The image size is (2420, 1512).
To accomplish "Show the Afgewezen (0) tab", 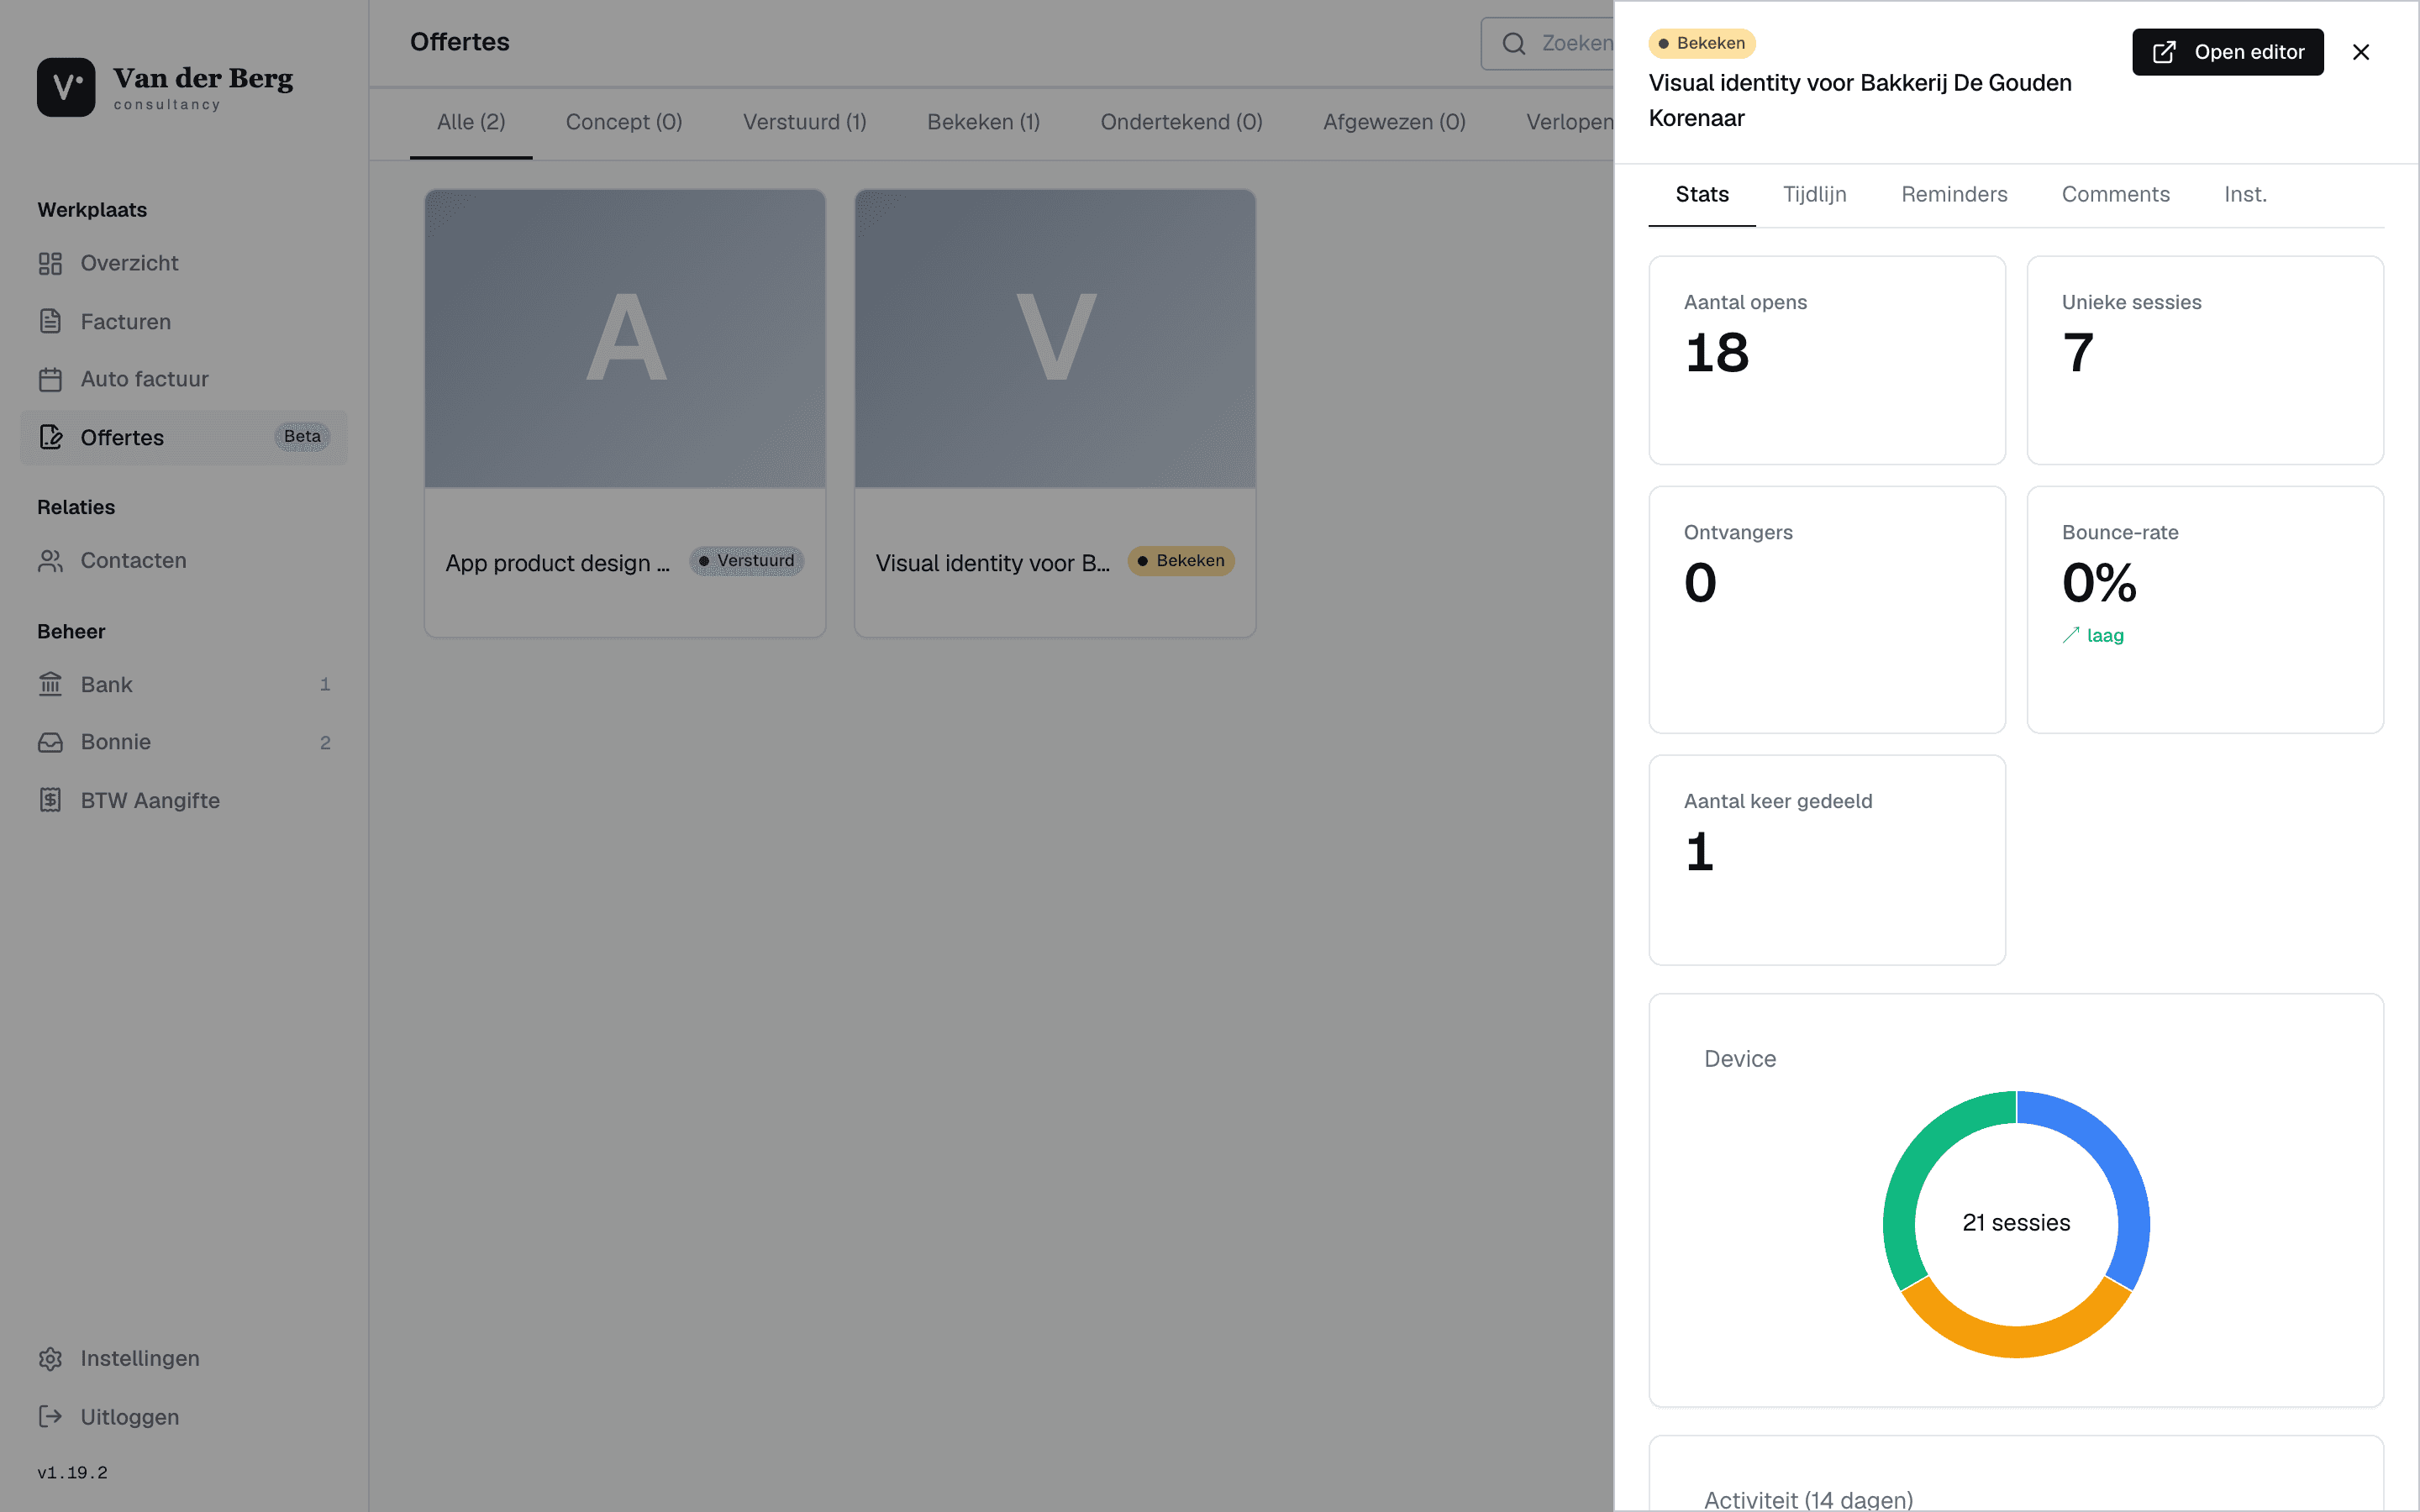I will pyautogui.click(x=1395, y=122).
